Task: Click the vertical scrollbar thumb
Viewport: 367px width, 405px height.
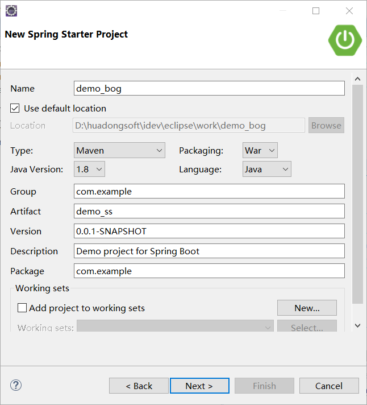Action: point(357,194)
